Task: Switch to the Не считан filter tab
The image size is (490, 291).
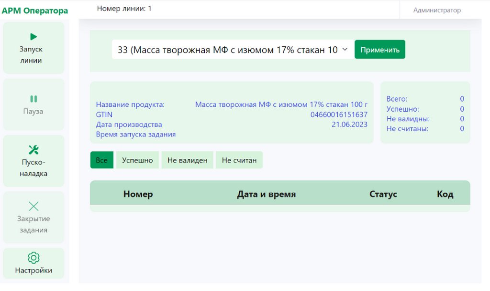Action: coord(239,160)
